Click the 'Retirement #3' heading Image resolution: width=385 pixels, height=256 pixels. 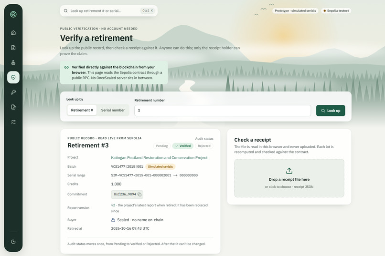(x=88, y=145)
